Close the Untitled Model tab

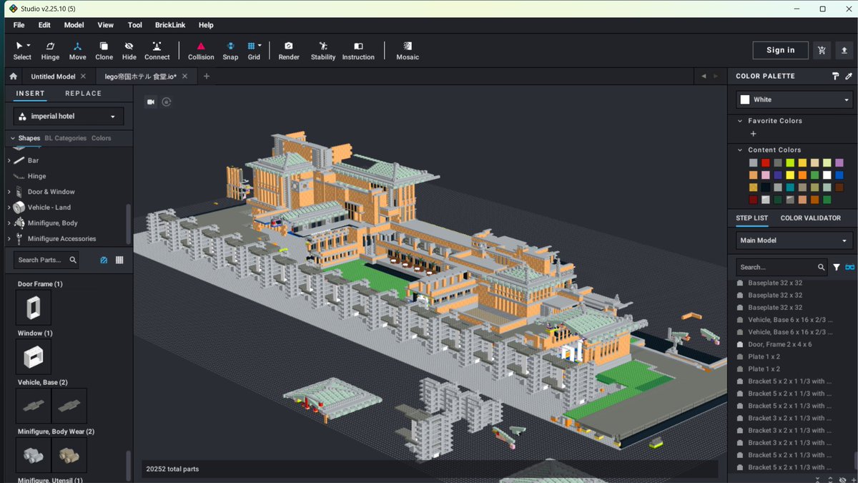(x=83, y=77)
